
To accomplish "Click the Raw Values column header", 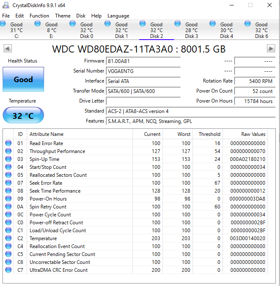I will pos(245,134).
